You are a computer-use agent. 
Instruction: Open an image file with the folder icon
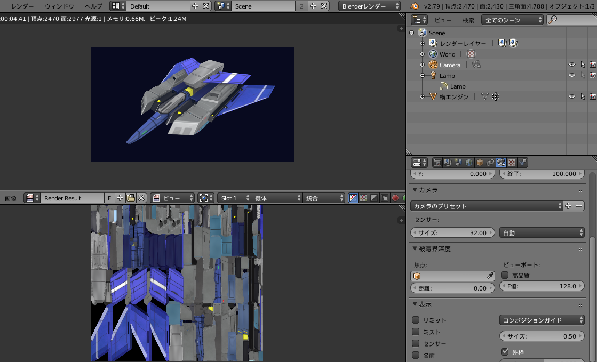click(x=131, y=198)
